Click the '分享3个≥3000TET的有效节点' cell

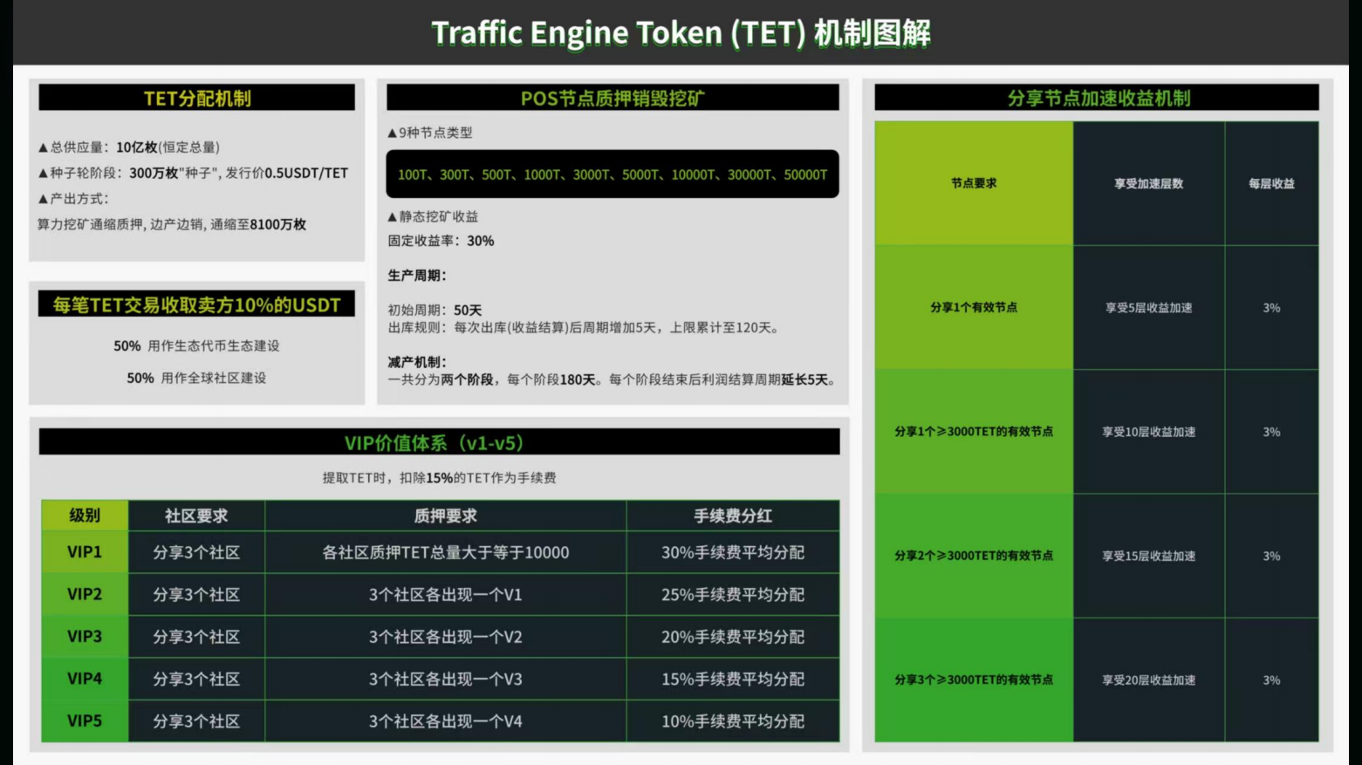tap(974, 680)
